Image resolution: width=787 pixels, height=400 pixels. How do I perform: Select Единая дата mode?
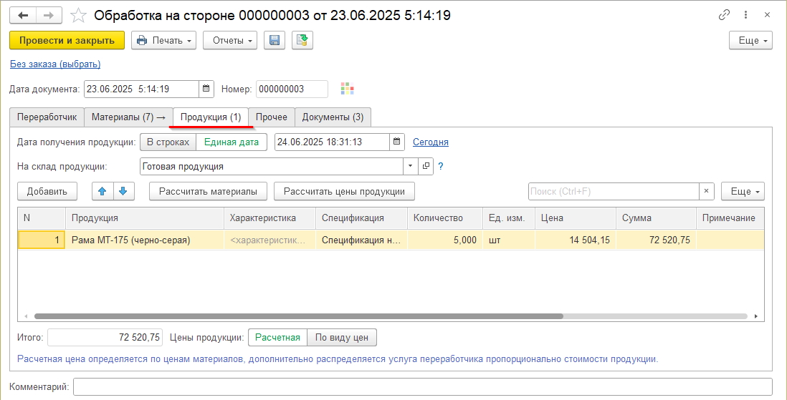(232, 142)
